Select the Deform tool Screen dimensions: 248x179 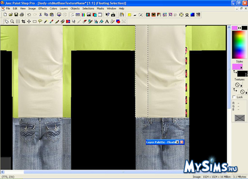18,22
